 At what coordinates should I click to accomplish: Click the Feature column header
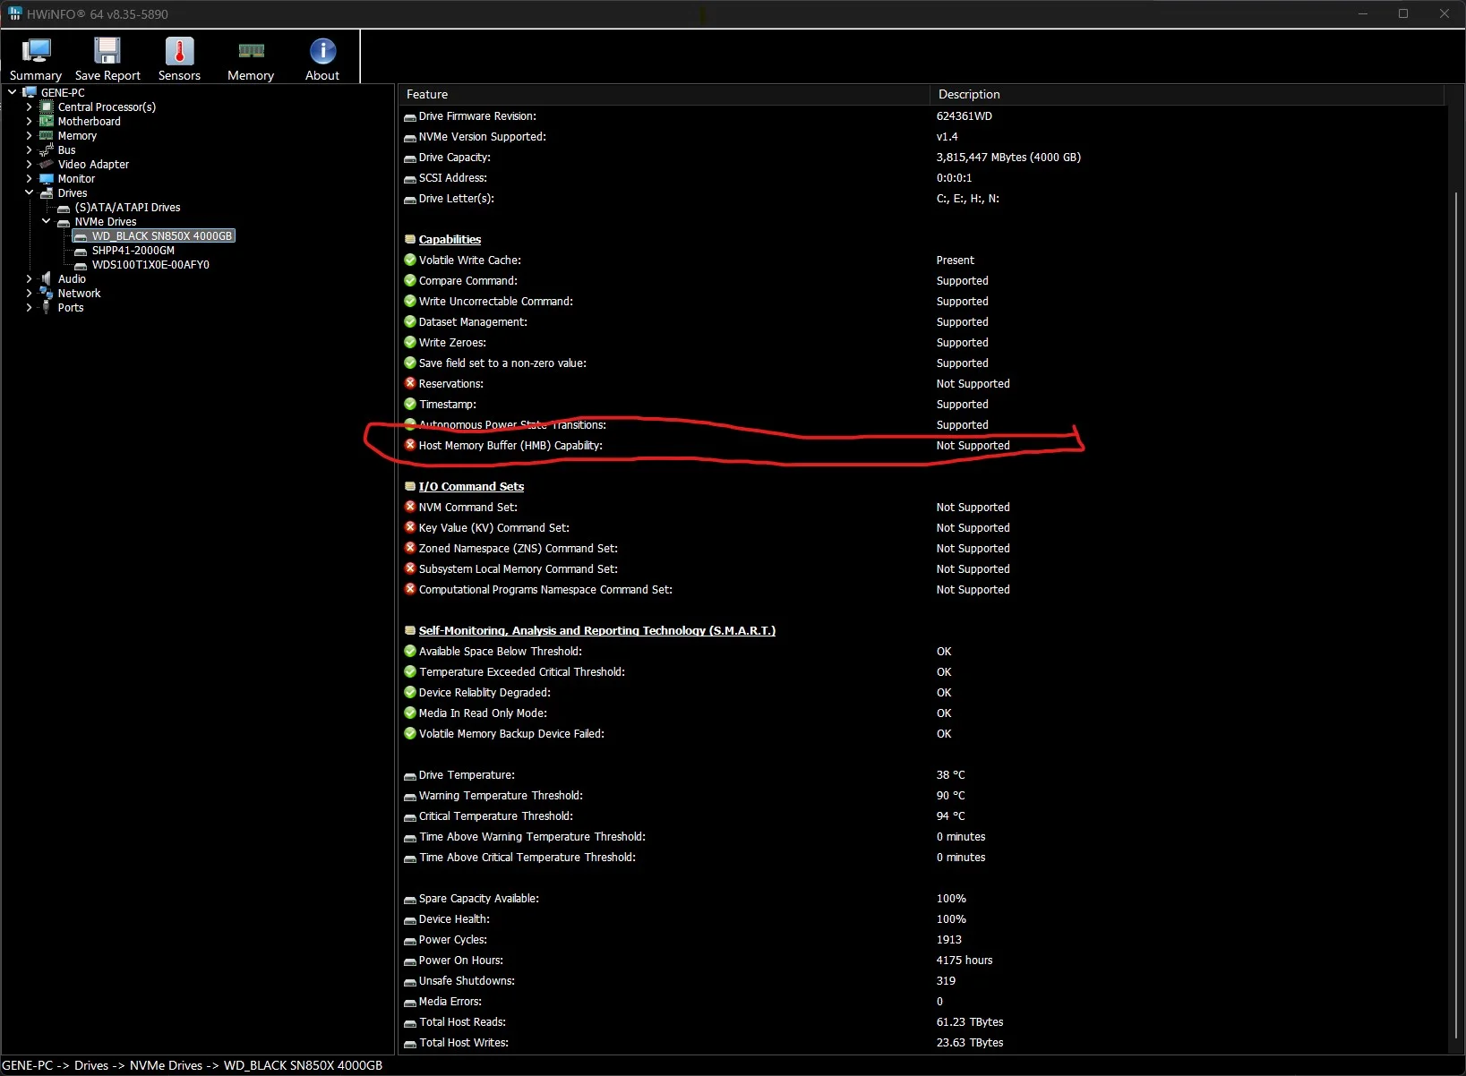[664, 94]
